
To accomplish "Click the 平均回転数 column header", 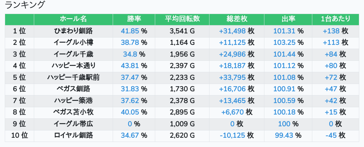I will point(182,19).
